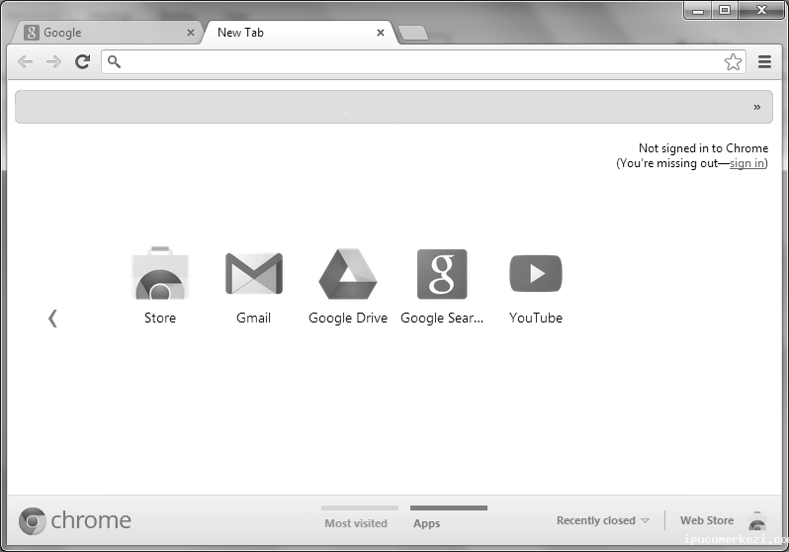Screen dimensions: 789x552
Task: Open the Google Search app icon
Action: [441, 274]
